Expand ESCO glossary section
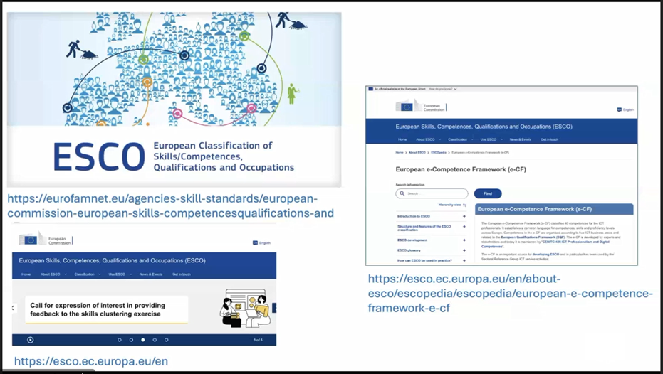 click(x=464, y=250)
